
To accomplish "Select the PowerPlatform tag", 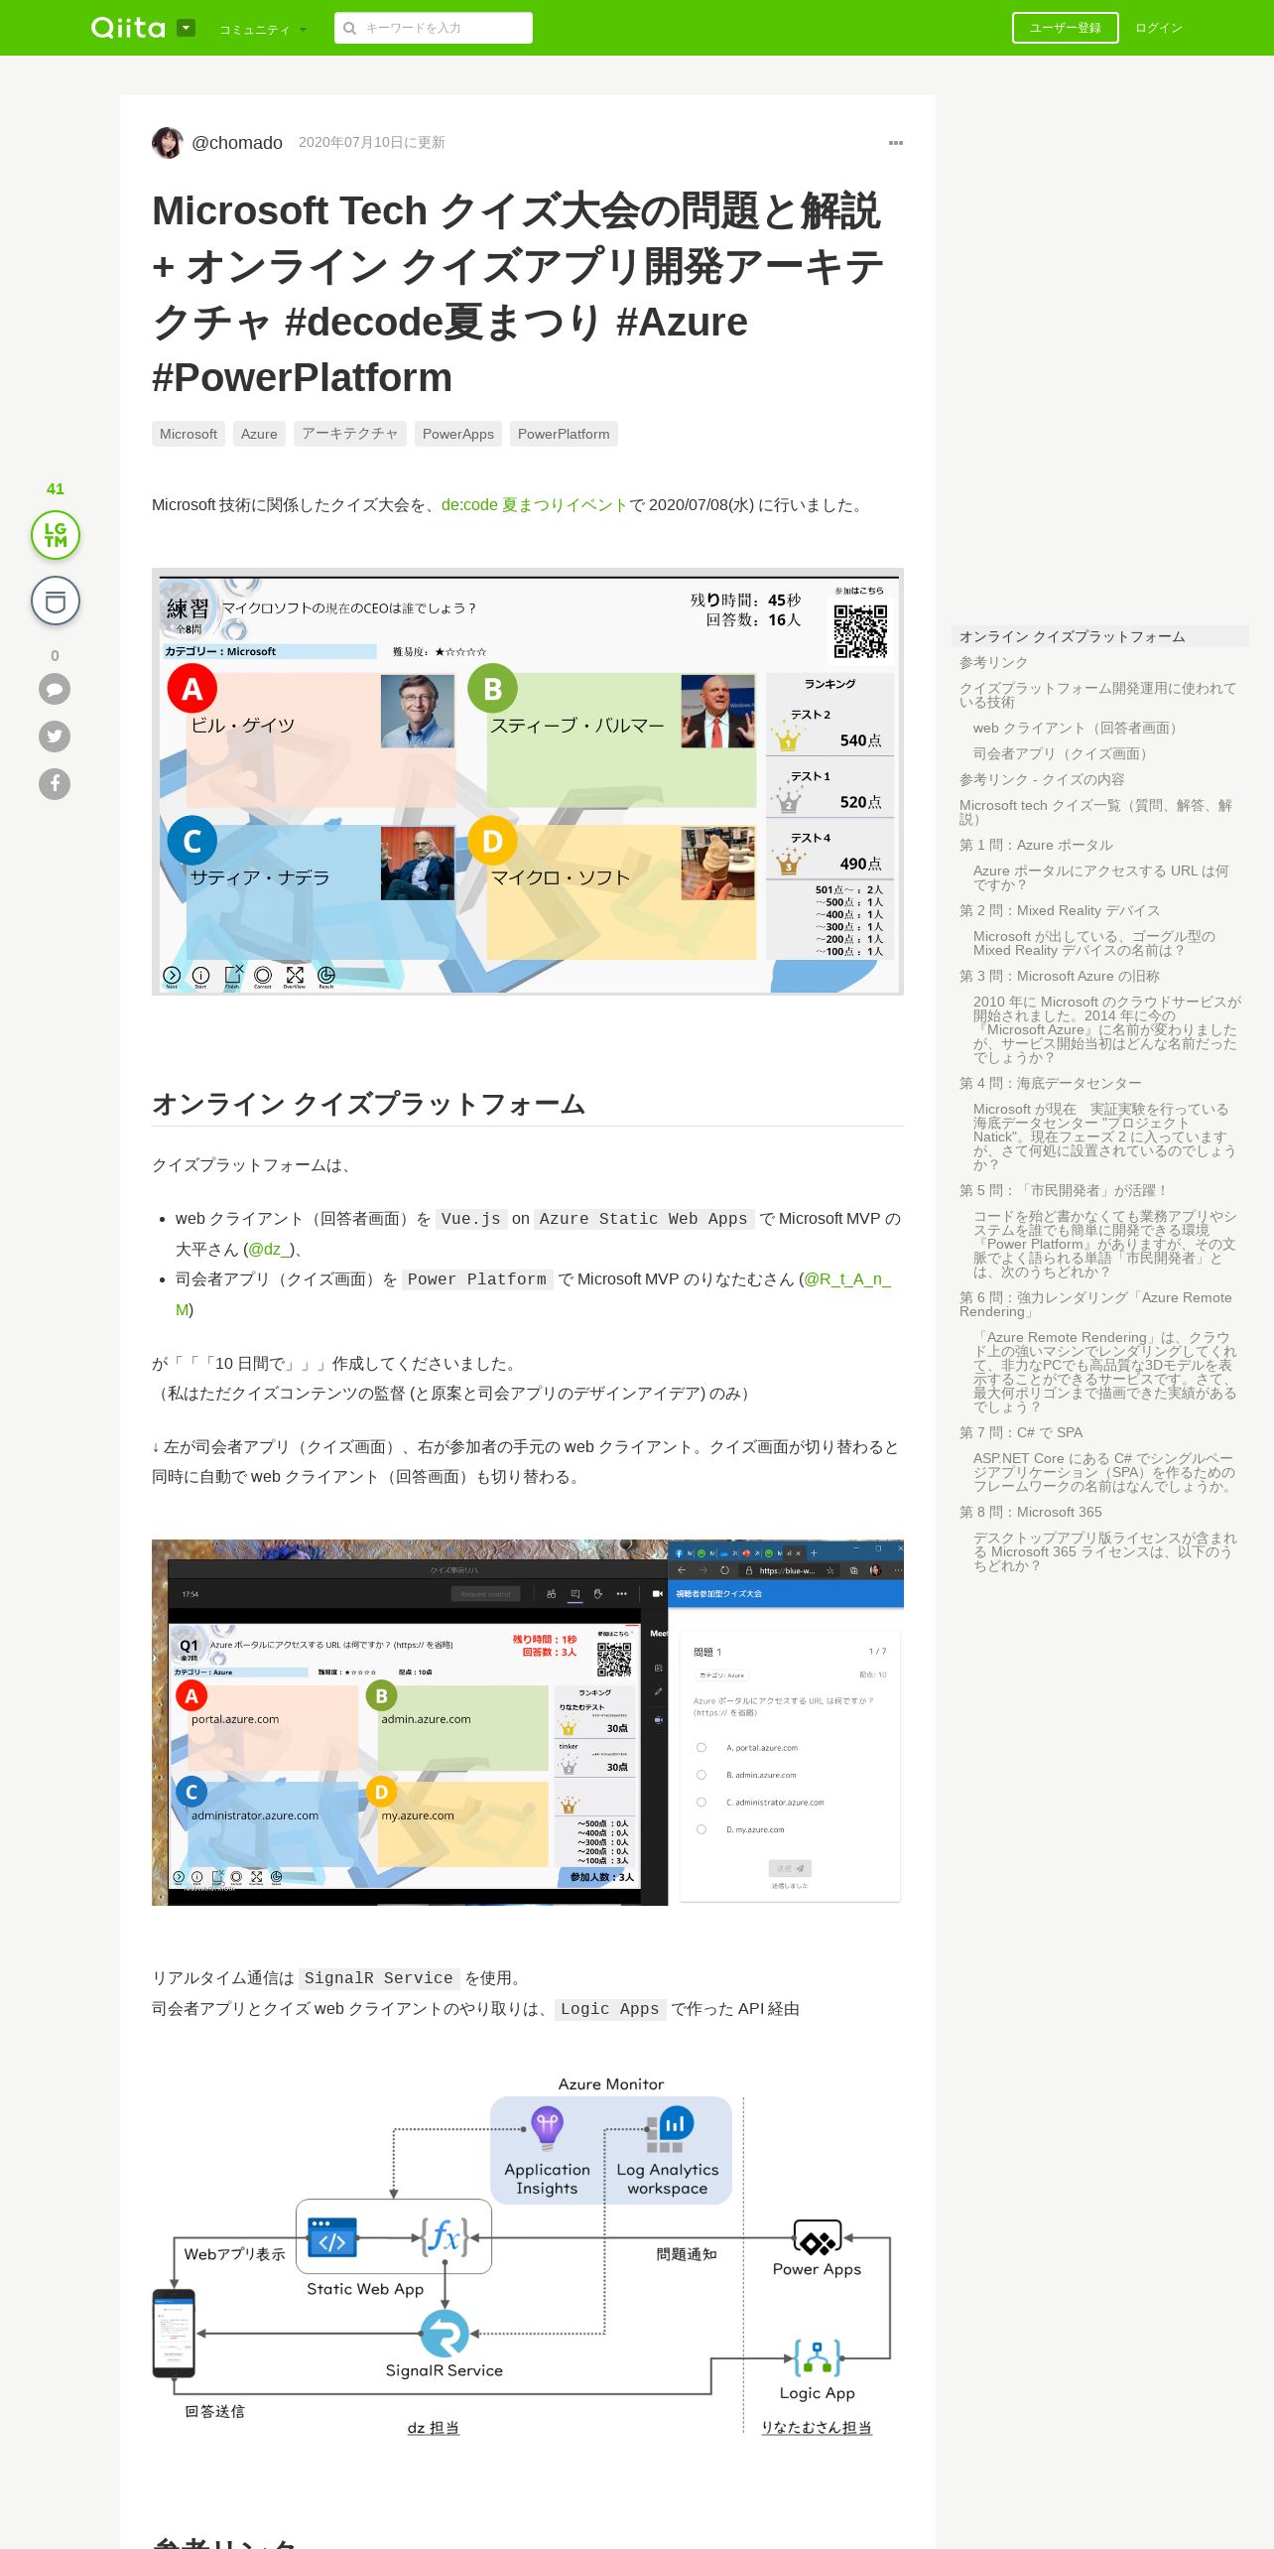I will pyautogui.click(x=564, y=434).
